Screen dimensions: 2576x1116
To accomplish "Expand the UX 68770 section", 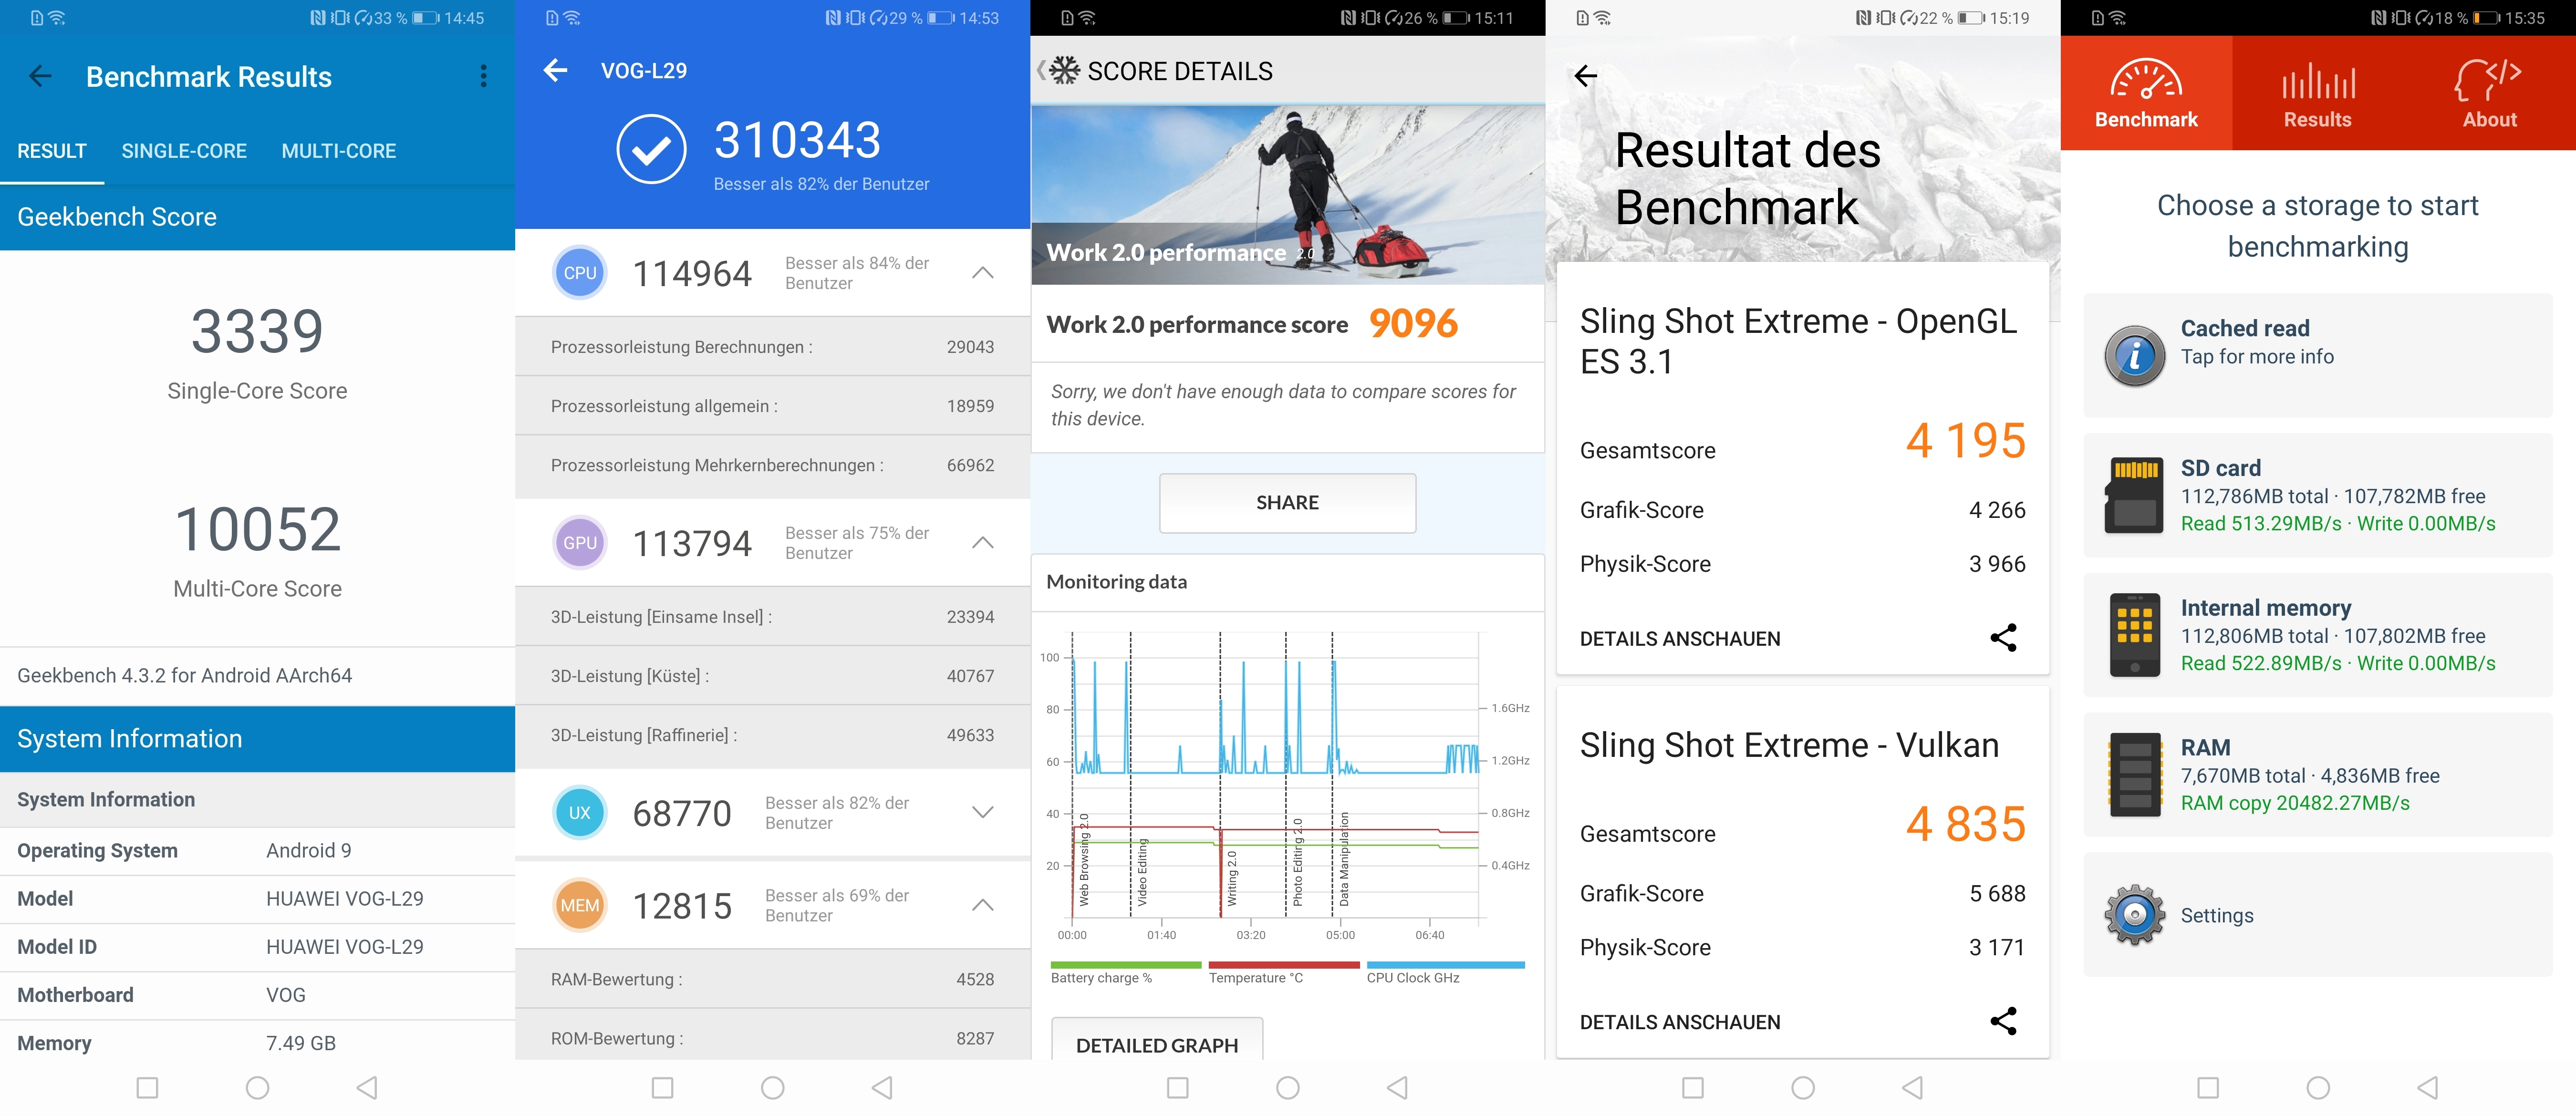I will pyautogui.click(x=983, y=813).
